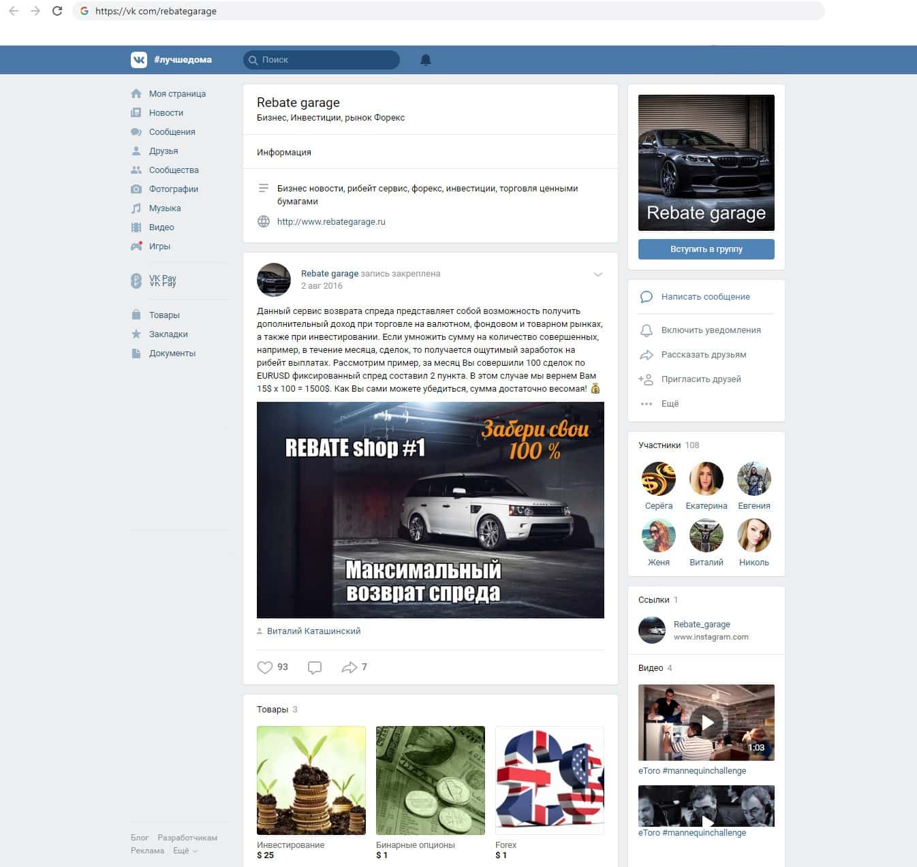Open the Forex product thumbnail

(550, 781)
